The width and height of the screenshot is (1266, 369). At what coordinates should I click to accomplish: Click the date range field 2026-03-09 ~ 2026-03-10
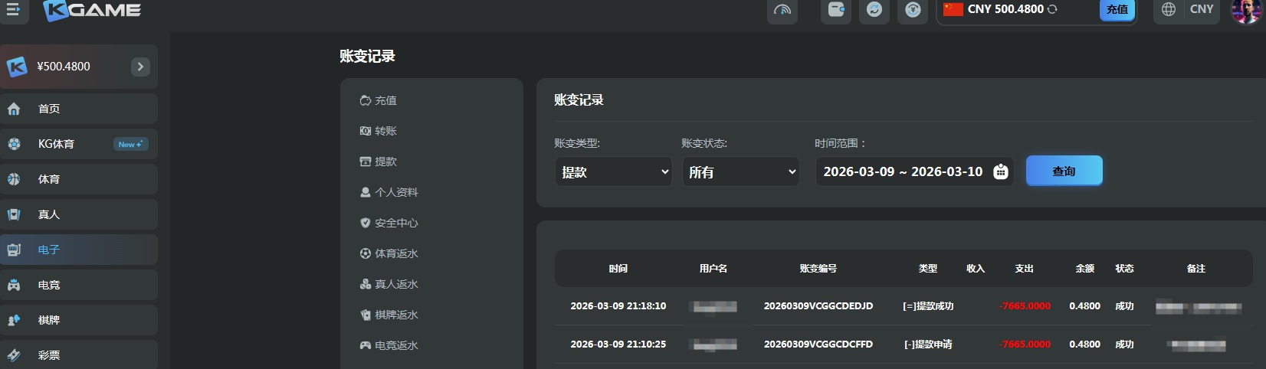[x=915, y=171]
